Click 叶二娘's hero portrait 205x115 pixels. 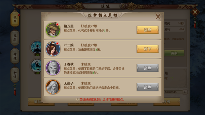(53, 49)
